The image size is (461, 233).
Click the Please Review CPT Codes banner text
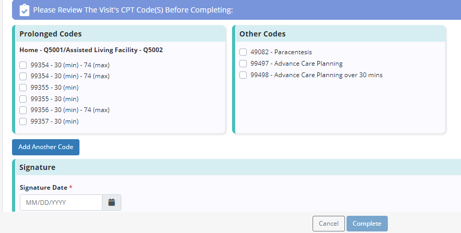coord(133,10)
